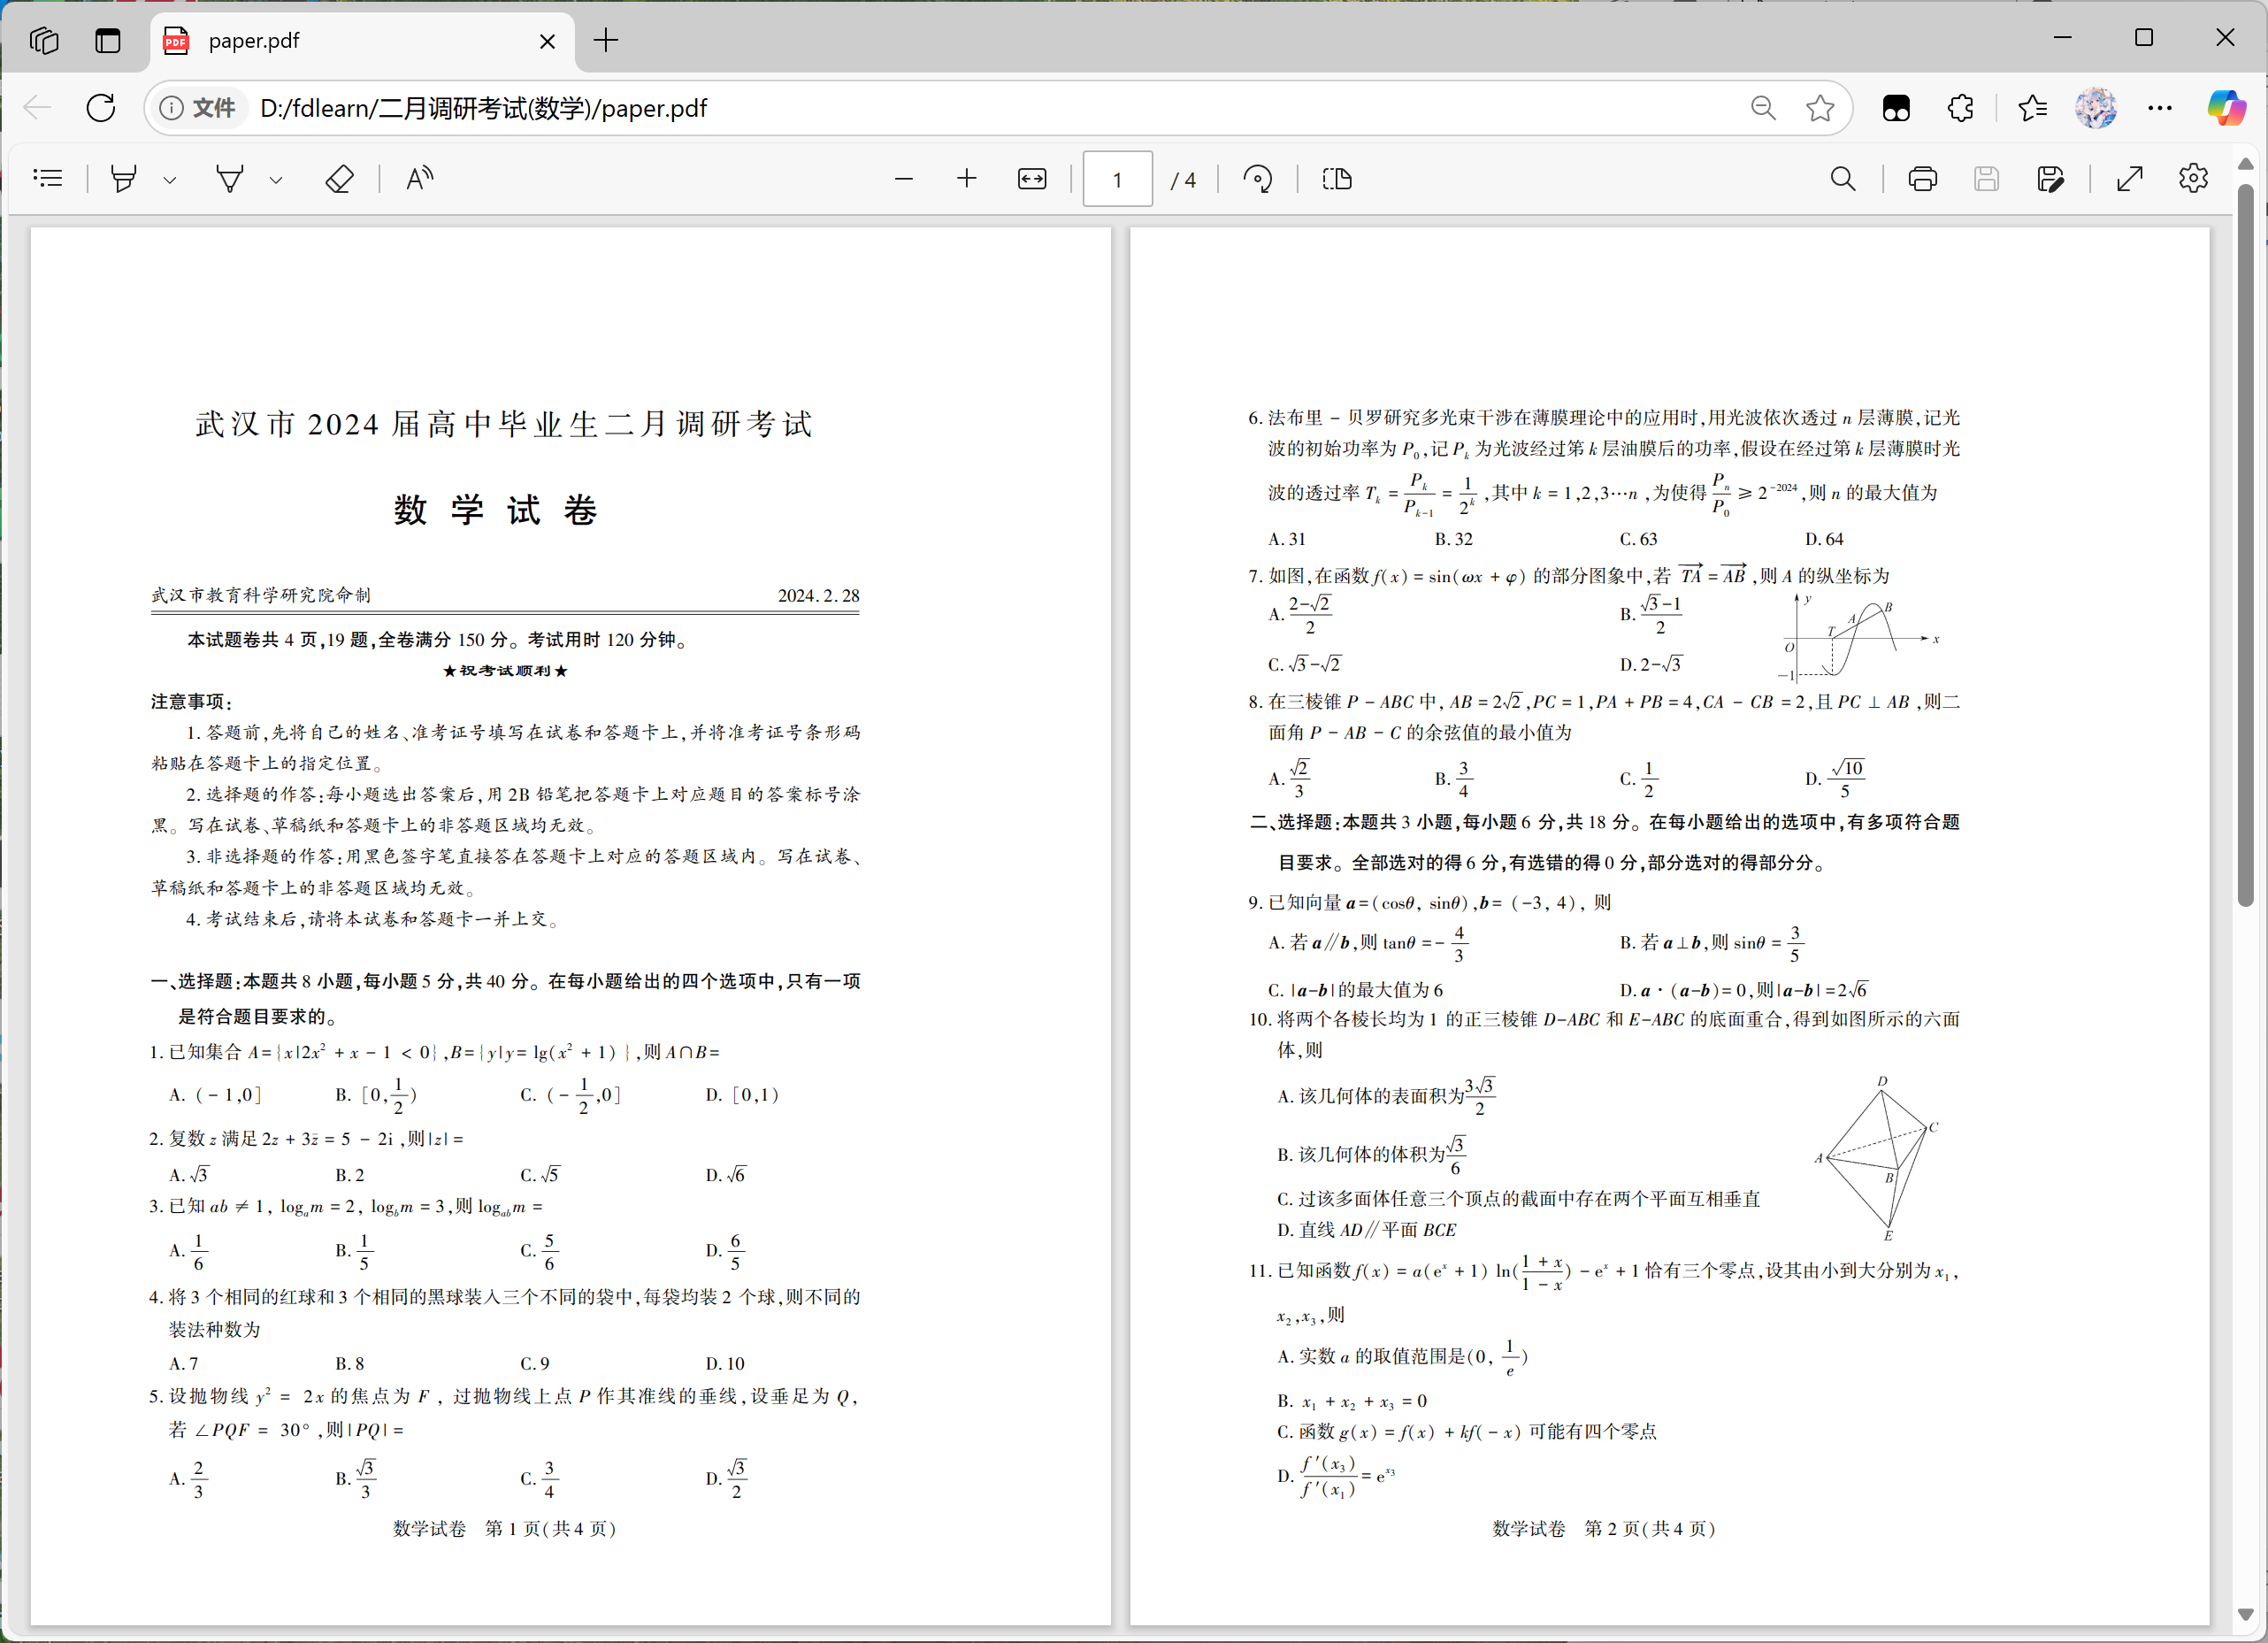The height and width of the screenshot is (1643, 2268).
Task: Click the Save as icon
Action: (x=2050, y=179)
